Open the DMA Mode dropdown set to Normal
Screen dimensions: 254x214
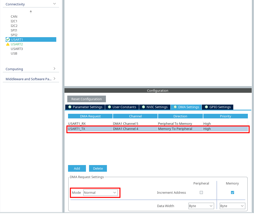tap(100, 192)
